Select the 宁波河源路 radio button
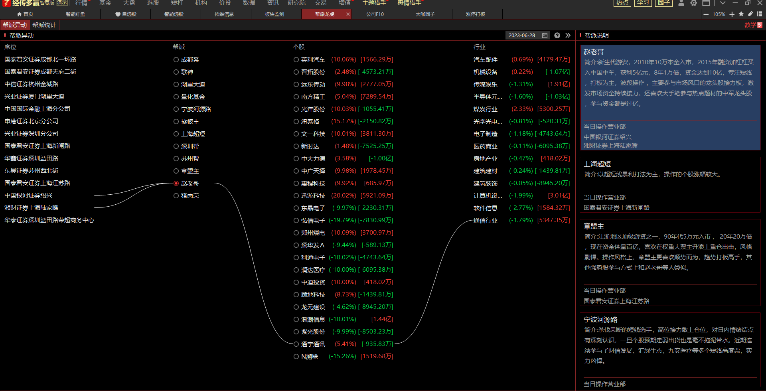766x391 pixels. tap(176, 109)
